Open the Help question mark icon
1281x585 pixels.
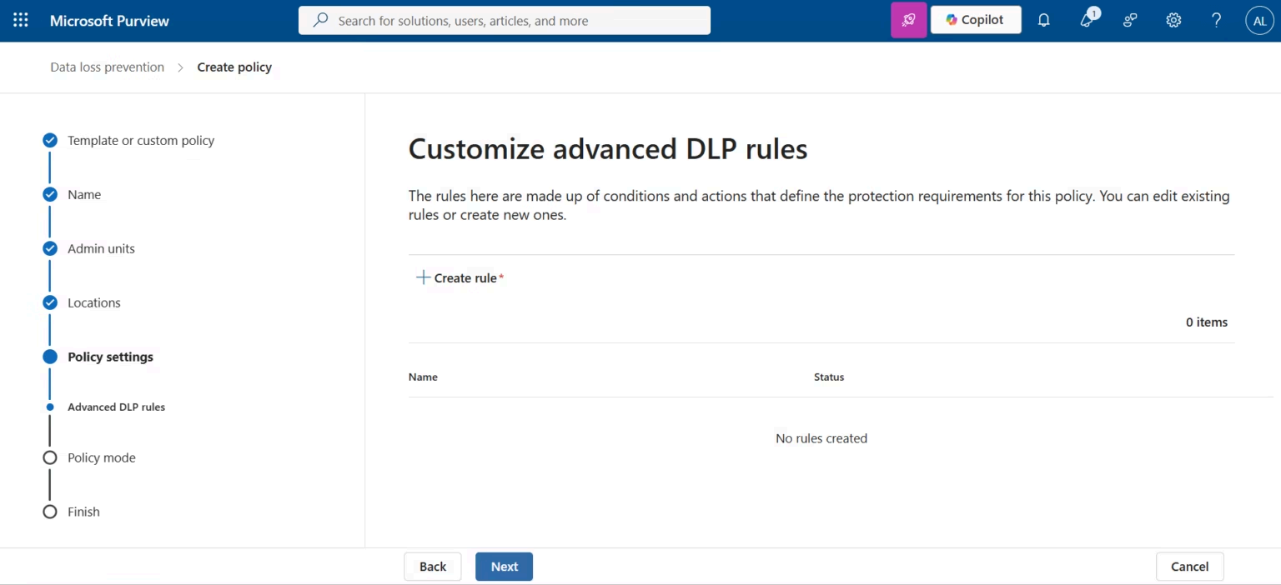(x=1217, y=20)
